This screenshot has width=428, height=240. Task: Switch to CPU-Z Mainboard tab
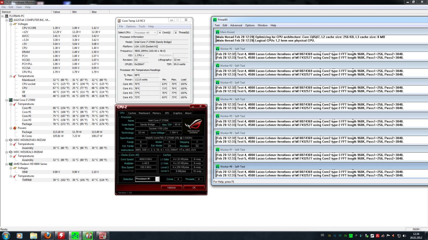click(x=144, y=113)
